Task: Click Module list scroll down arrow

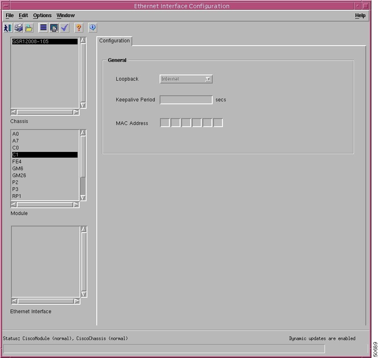Action: (83, 198)
